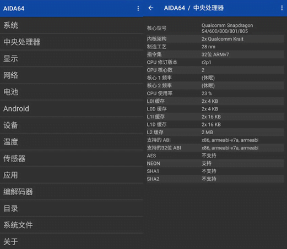Select the 指令集 32位 ARMv7 row
Image resolution: width=287 pixels, height=249 pixels.
[x=215, y=54]
